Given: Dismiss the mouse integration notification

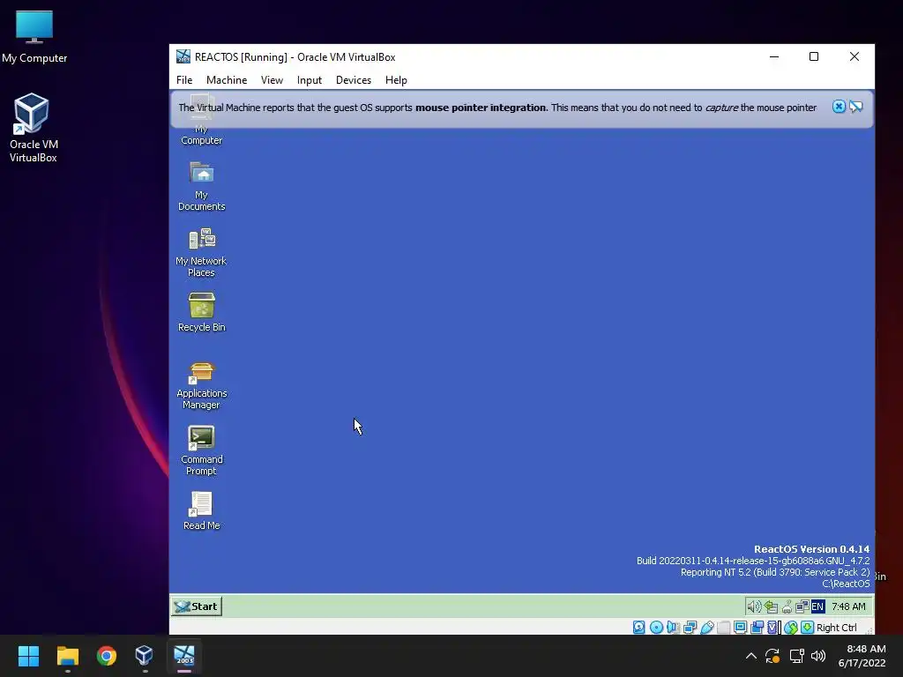Looking at the screenshot, I should coord(840,107).
